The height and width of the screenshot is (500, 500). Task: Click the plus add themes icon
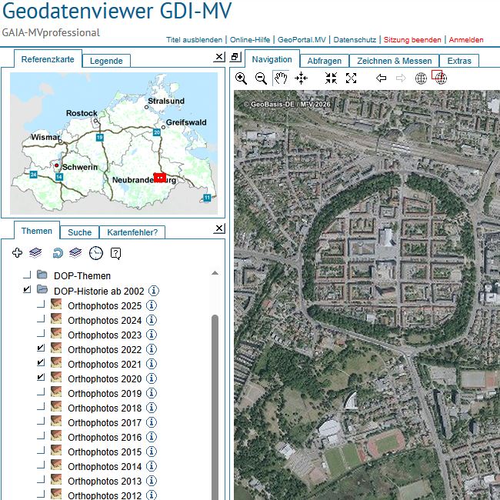click(x=17, y=253)
